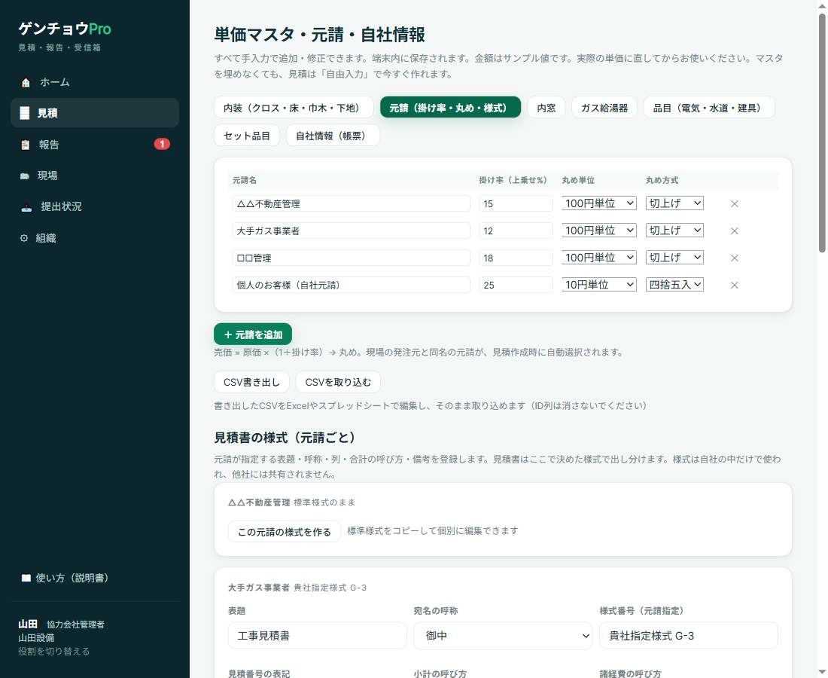Open 組織 in the sidebar
Screen dimensions: 828x678
(x=95, y=238)
